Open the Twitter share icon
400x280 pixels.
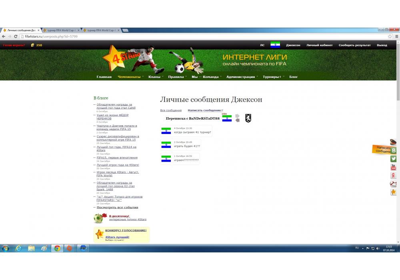(394, 159)
